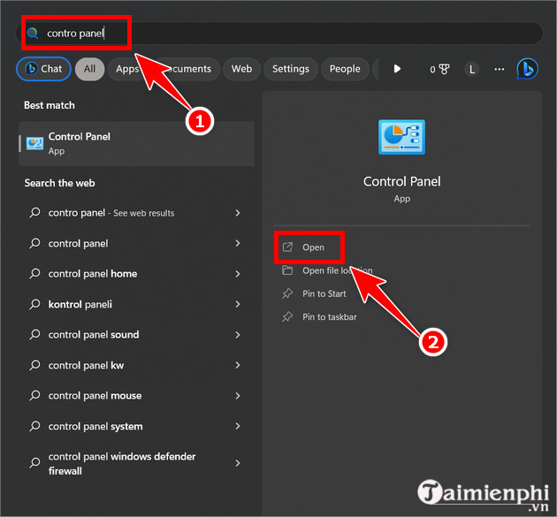Expand the 'control panel mouse' suggestion chevron

pos(238,396)
